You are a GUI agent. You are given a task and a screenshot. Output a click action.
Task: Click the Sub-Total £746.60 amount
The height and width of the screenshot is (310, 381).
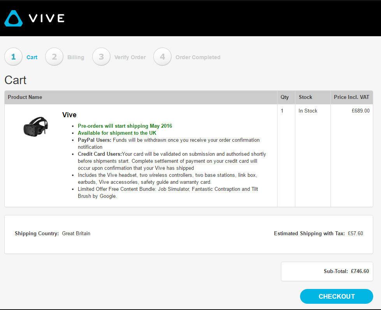[x=360, y=271]
